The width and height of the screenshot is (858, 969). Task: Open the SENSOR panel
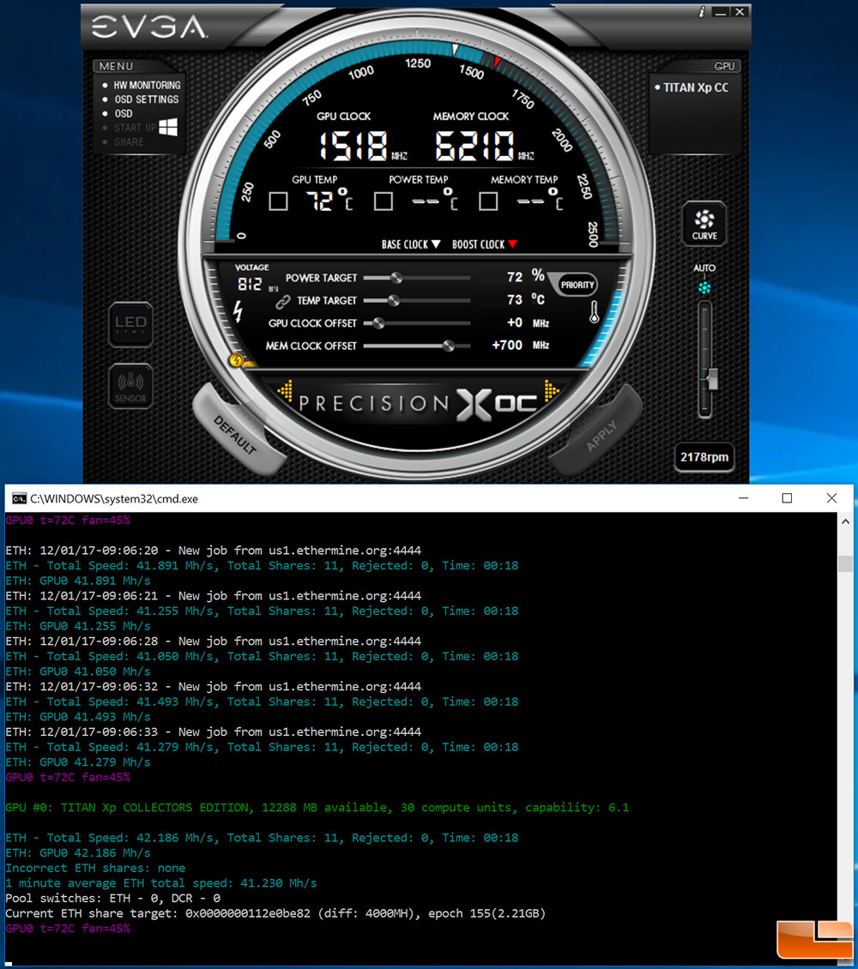[130, 387]
